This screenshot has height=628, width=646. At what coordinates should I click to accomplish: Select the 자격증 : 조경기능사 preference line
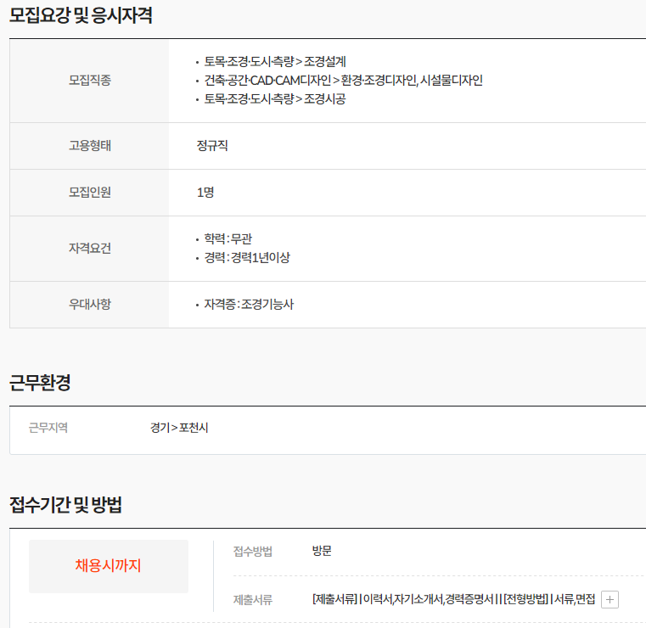(249, 305)
